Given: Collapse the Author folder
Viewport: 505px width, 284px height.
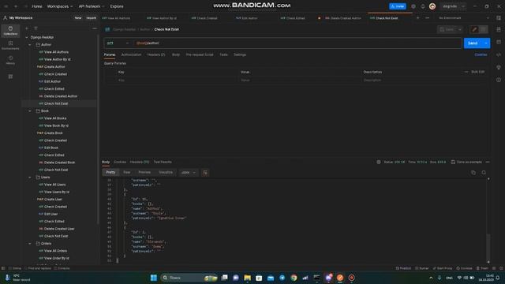Looking at the screenshot, I should pos(30,45).
